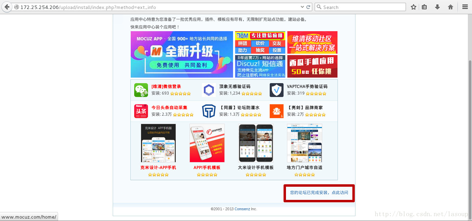Open the 专注微信应用 banner
Screen dimensions: 472x221
coord(260,42)
